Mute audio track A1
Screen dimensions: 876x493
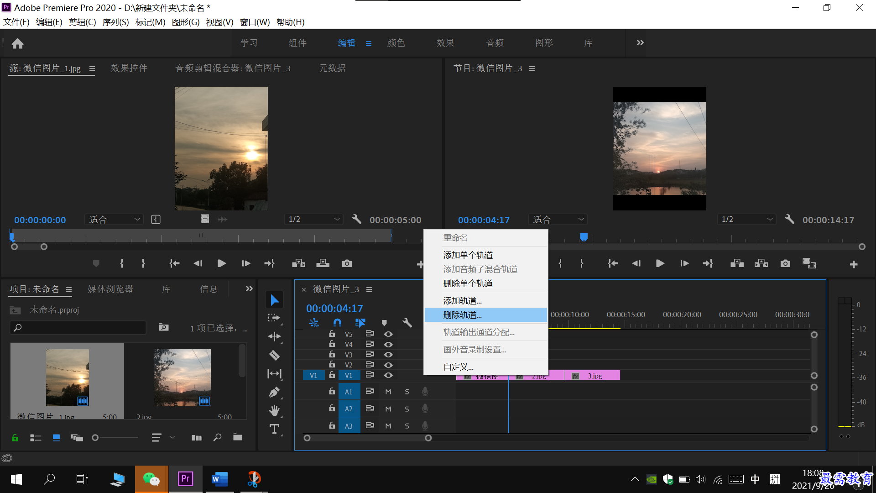388,392
